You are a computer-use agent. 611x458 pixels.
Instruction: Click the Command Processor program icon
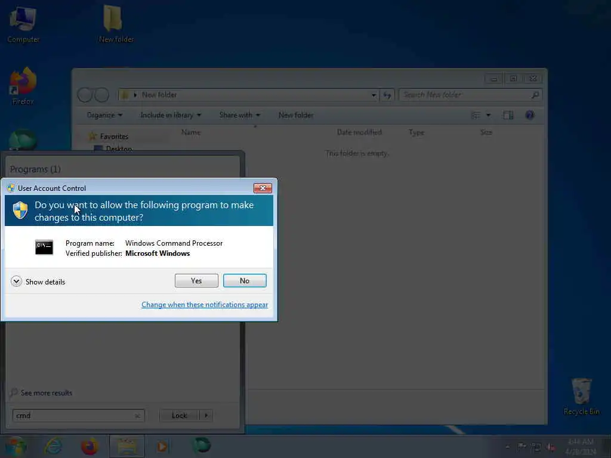tap(44, 247)
